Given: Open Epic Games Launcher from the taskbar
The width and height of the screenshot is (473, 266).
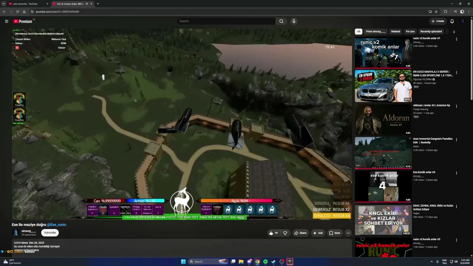Looking at the screenshot, I should pyautogui.click(x=290, y=262).
